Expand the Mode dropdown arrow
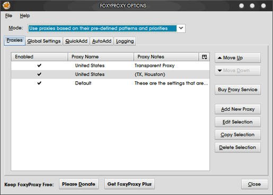This screenshot has height=195, width=273. tap(181, 28)
